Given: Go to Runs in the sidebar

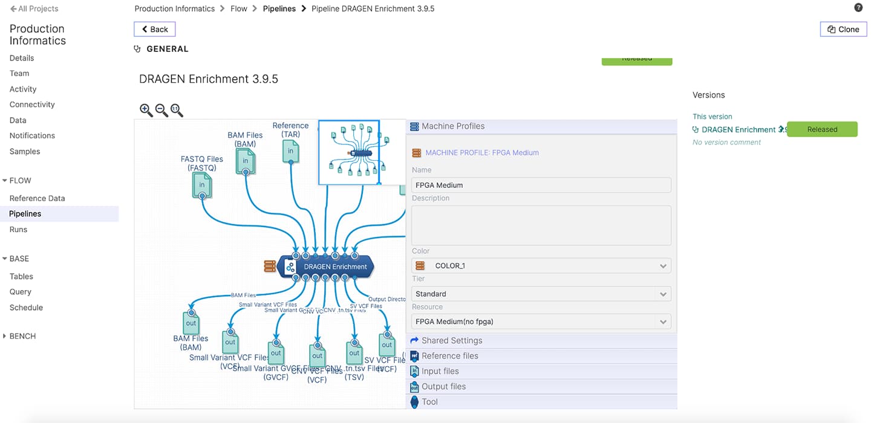Looking at the screenshot, I should (18, 230).
